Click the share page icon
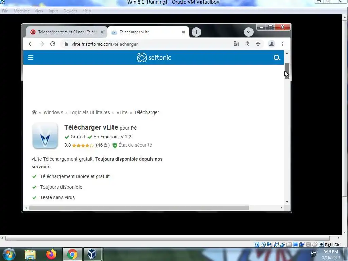The height and width of the screenshot is (261, 348). coord(247,44)
